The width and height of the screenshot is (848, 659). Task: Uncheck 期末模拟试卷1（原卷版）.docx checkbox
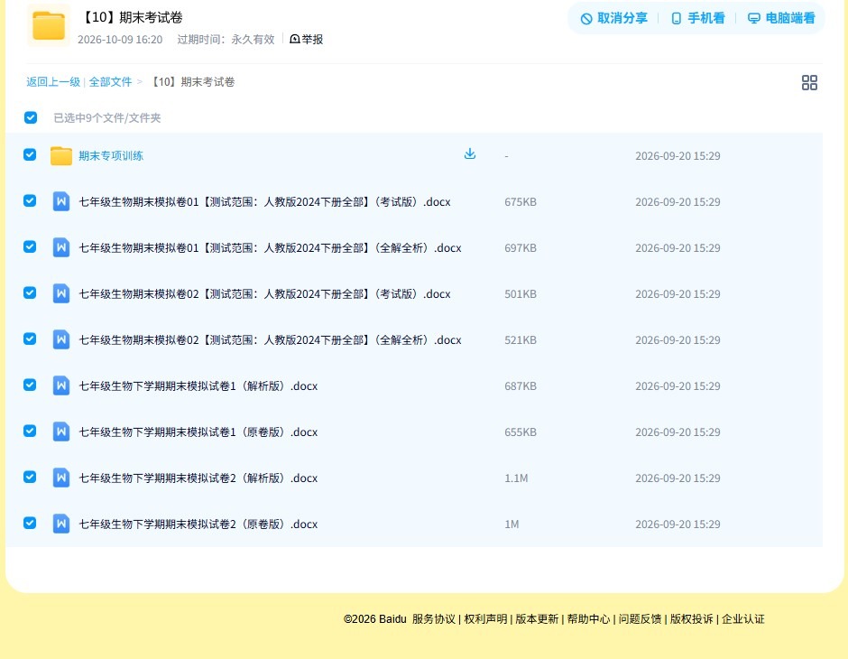30,431
